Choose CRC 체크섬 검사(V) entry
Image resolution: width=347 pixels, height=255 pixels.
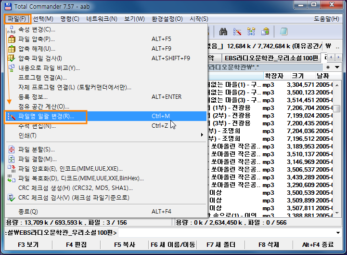tap(106, 198)
